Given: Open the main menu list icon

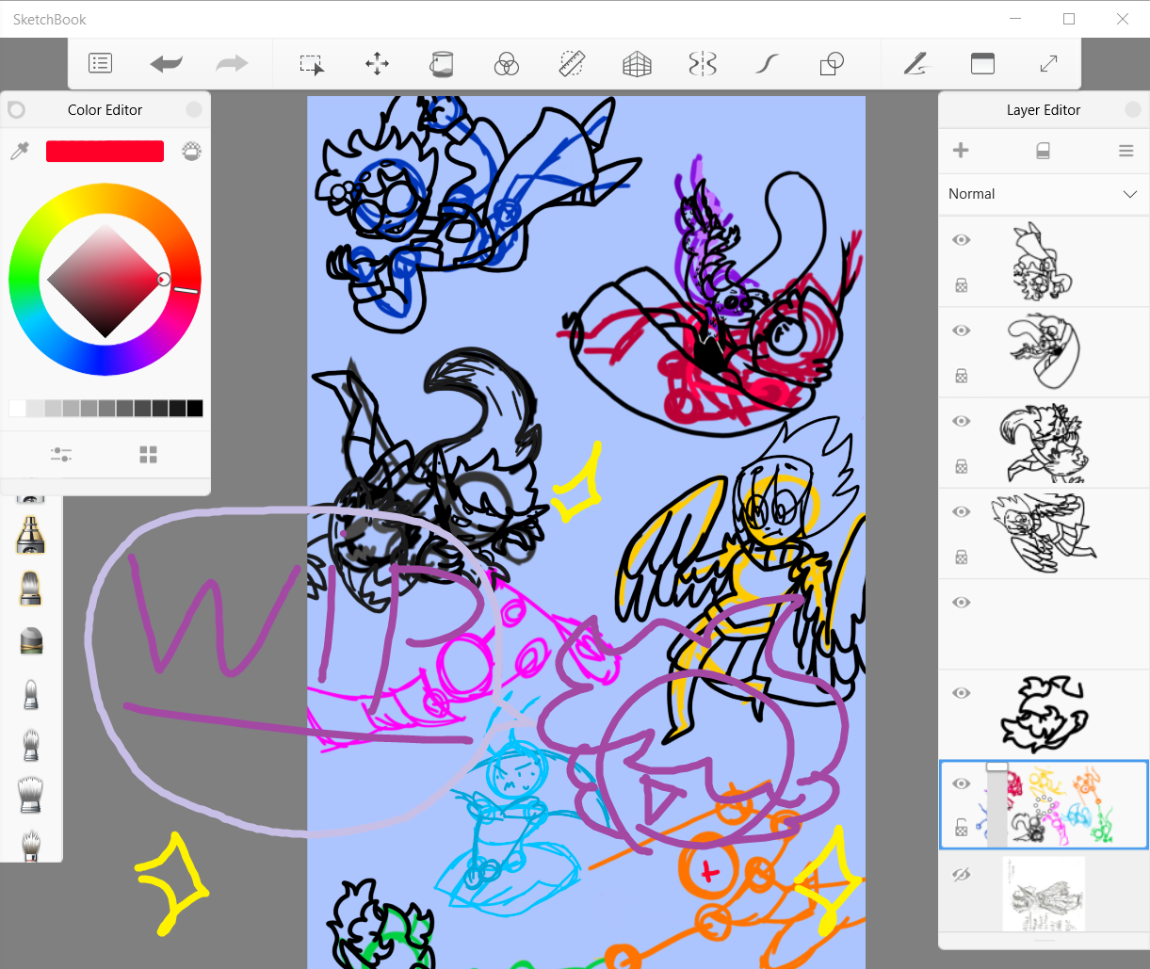Looking at the screenshot, I should tap(100, 63).
